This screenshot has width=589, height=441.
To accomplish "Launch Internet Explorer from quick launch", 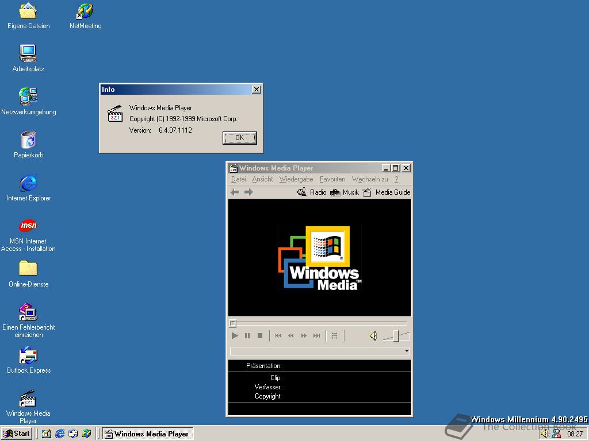I will point(60,434).
